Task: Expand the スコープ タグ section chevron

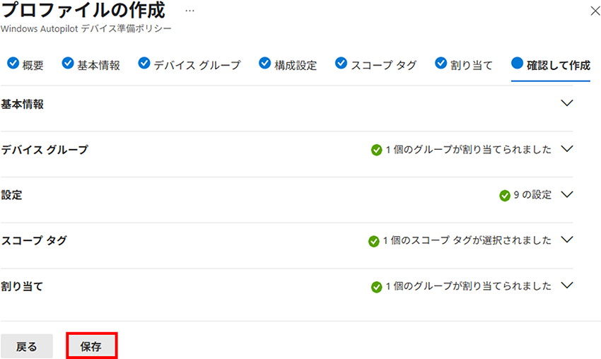Action: [567, 240]
